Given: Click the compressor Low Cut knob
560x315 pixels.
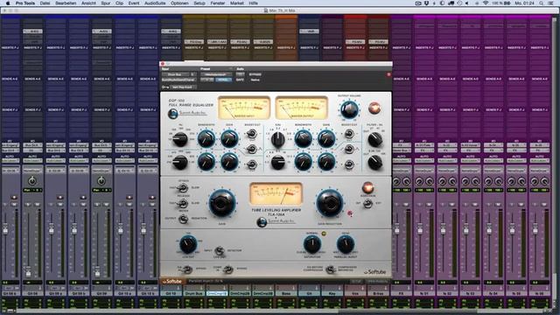Looking at the screenshot, I should click(188, 244).
